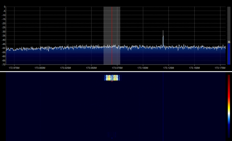Click the 173.025M frequency label

(66, 68)
